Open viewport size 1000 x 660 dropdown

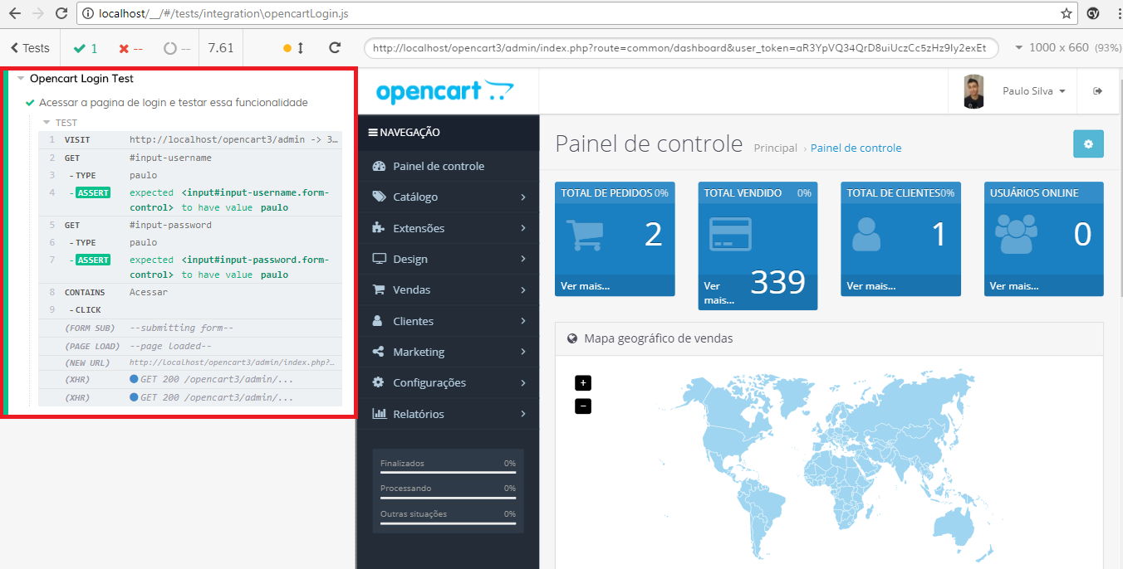1067,48
